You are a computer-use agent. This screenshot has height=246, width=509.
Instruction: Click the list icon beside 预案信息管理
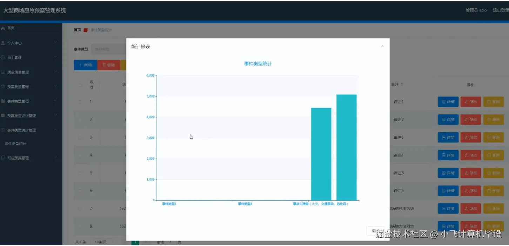coord(3,72)
